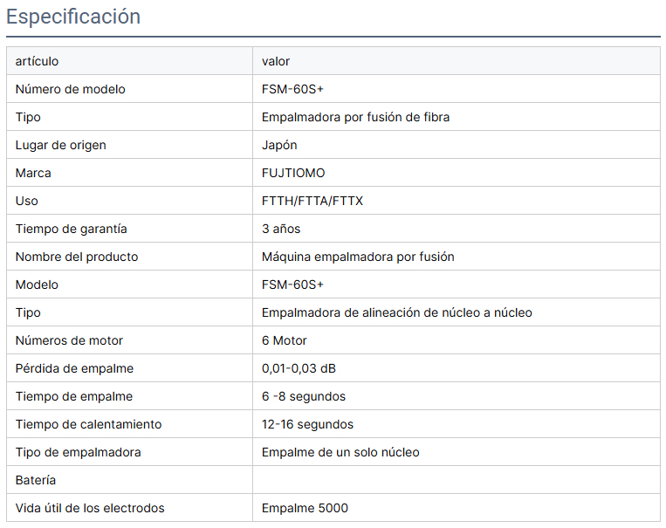Screen dimensions: 666x528
Task: Click the Empalme de un solo núcleo cell
Action: click(340, 452)
